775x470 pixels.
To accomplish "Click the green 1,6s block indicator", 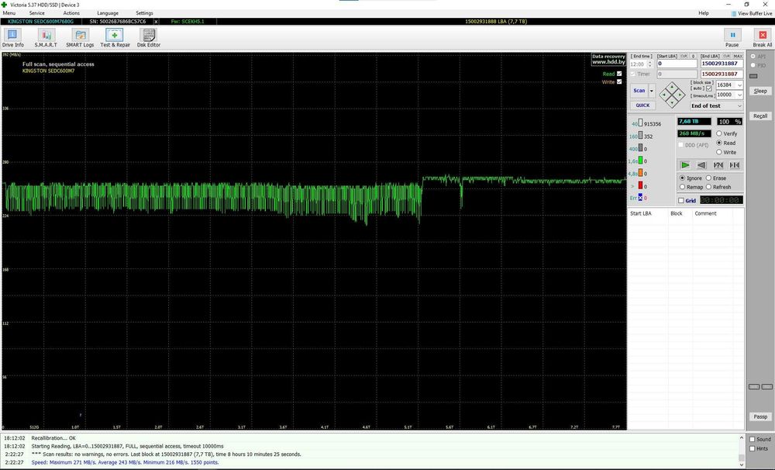I will [641, 161].
